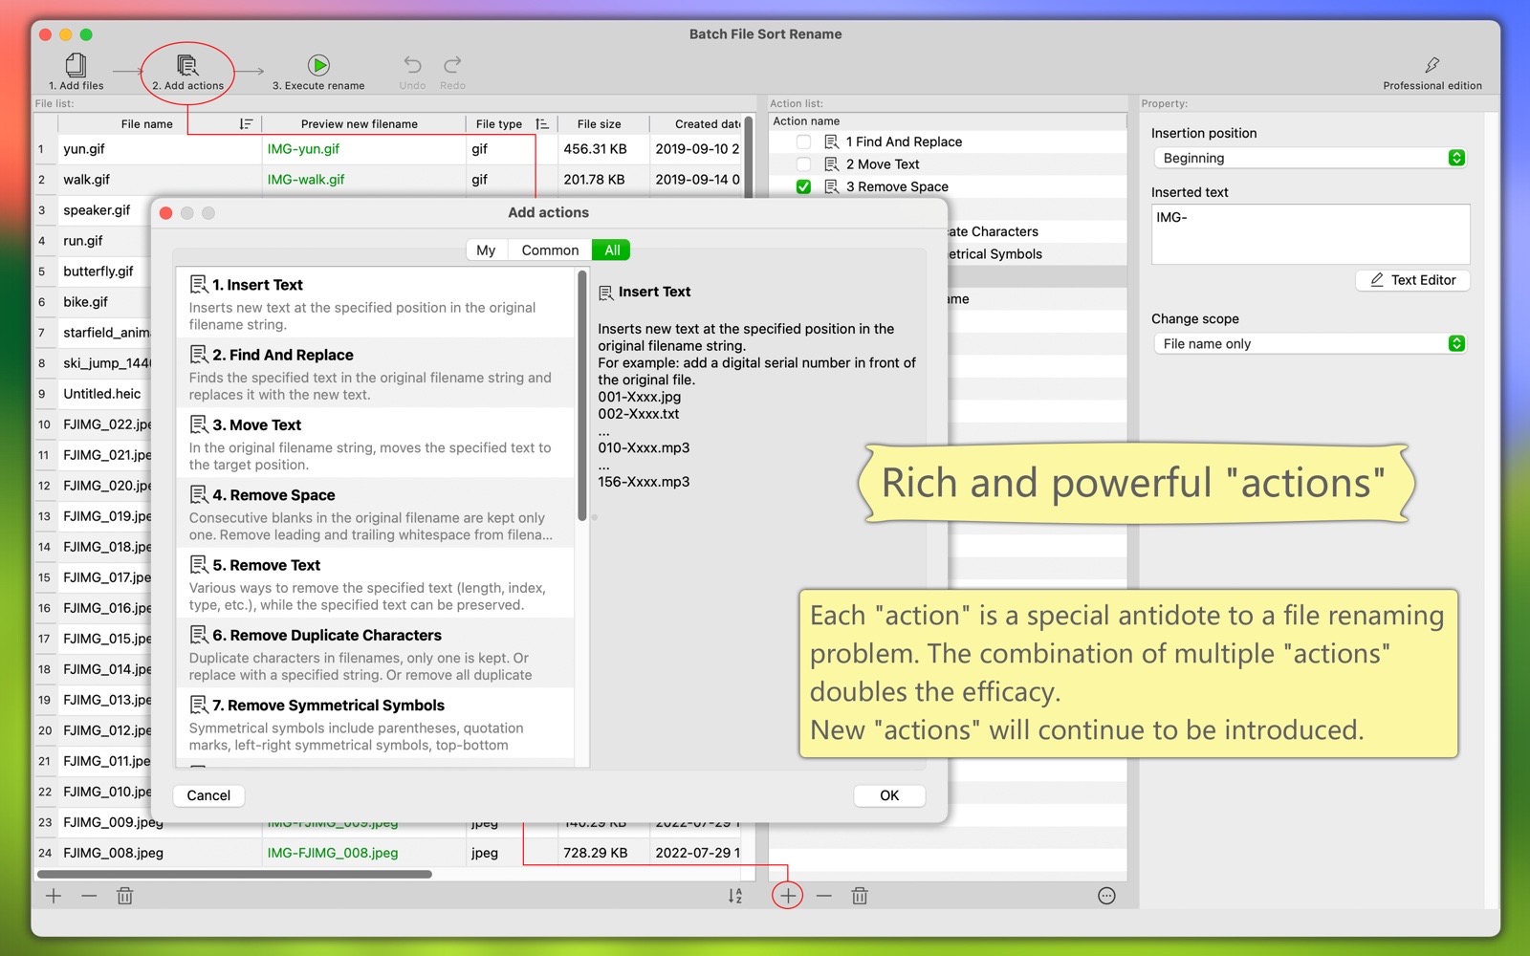Uncheck the Remove Space action checkbox
The image size is (1530, 956).
[x=803, y=187]
